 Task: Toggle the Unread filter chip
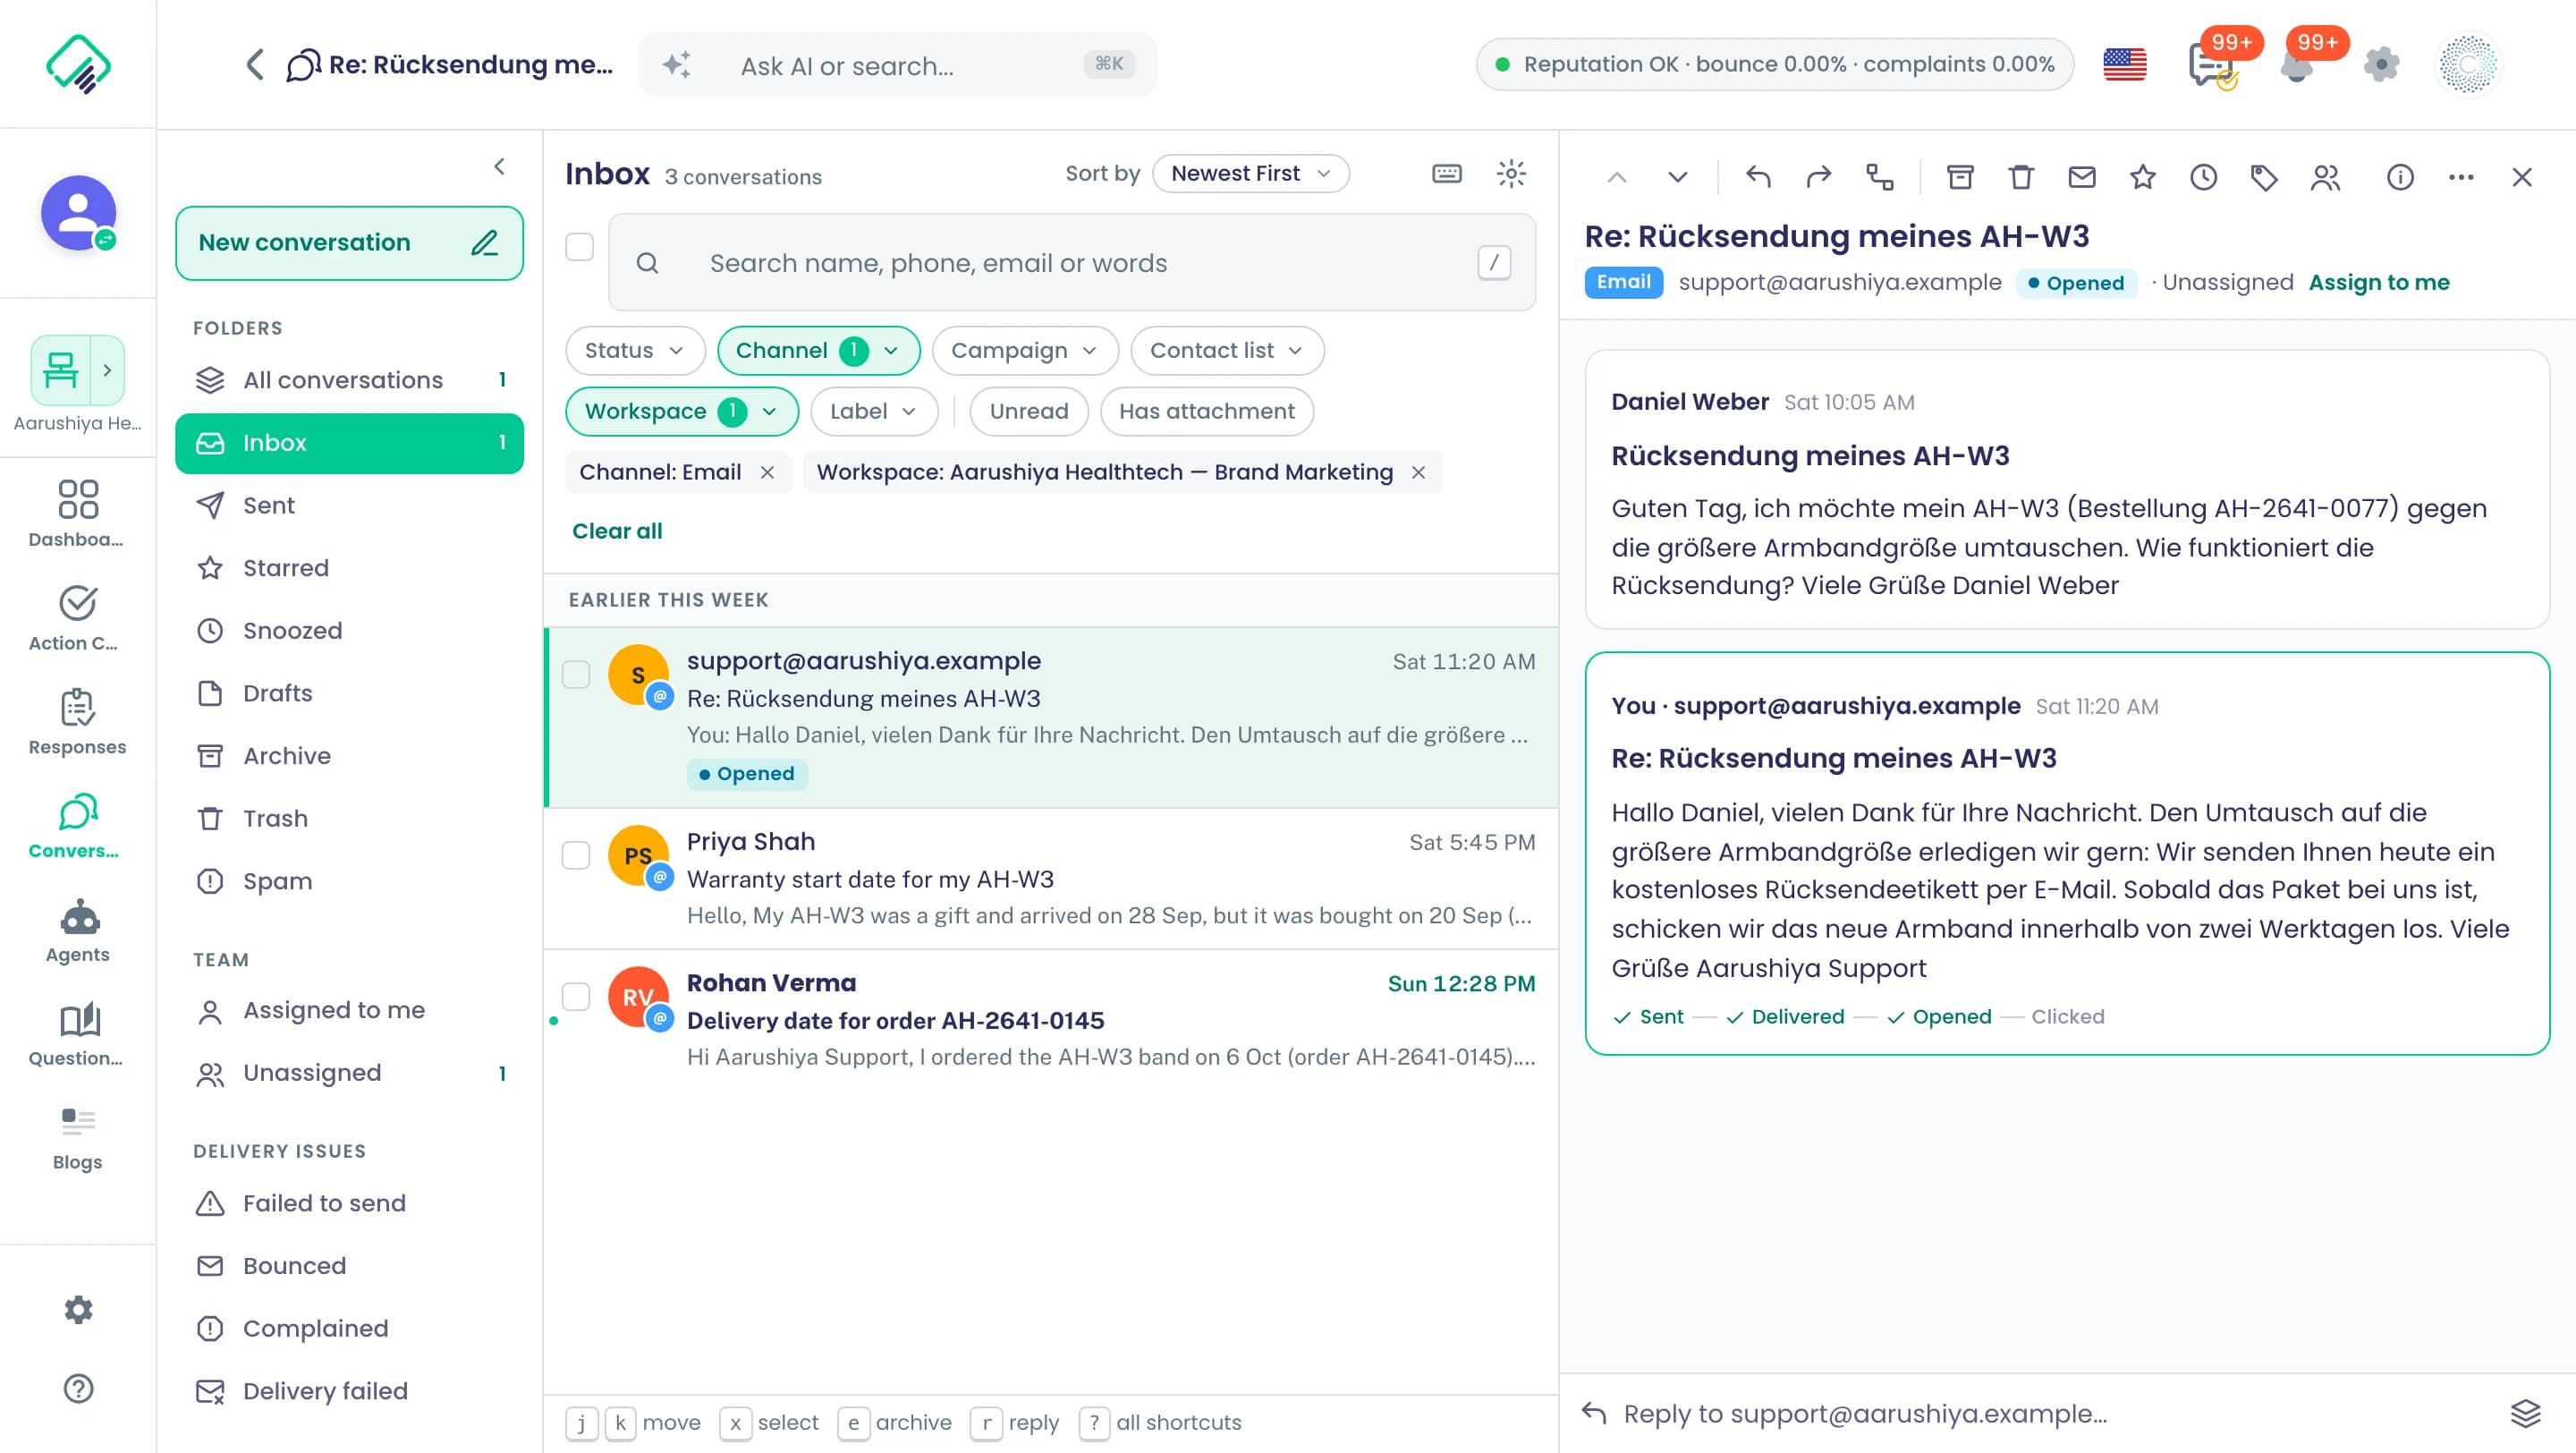(1028, 411)
